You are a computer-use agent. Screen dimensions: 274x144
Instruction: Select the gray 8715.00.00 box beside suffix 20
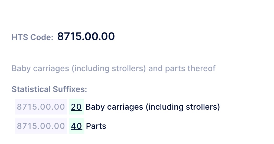click(41, 107)
